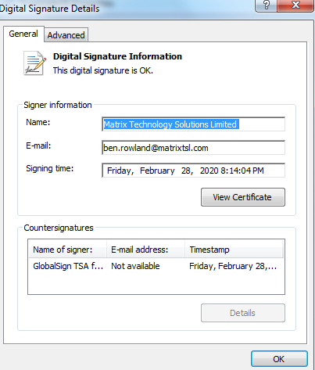Click the Signing time field
Screen dimensions: 315x370
pos(193,171)
